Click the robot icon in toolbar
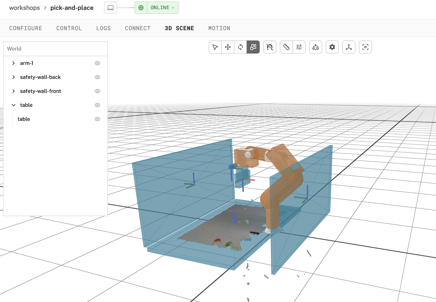 316,47
